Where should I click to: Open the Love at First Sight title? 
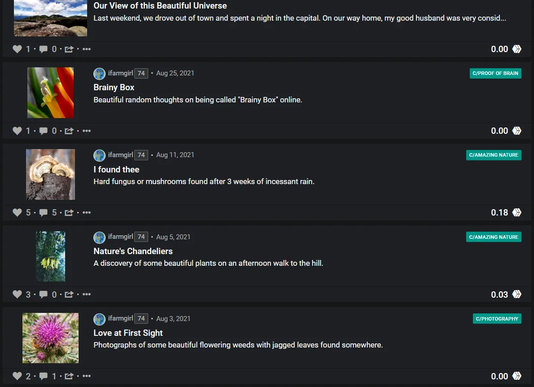(128, 333)
